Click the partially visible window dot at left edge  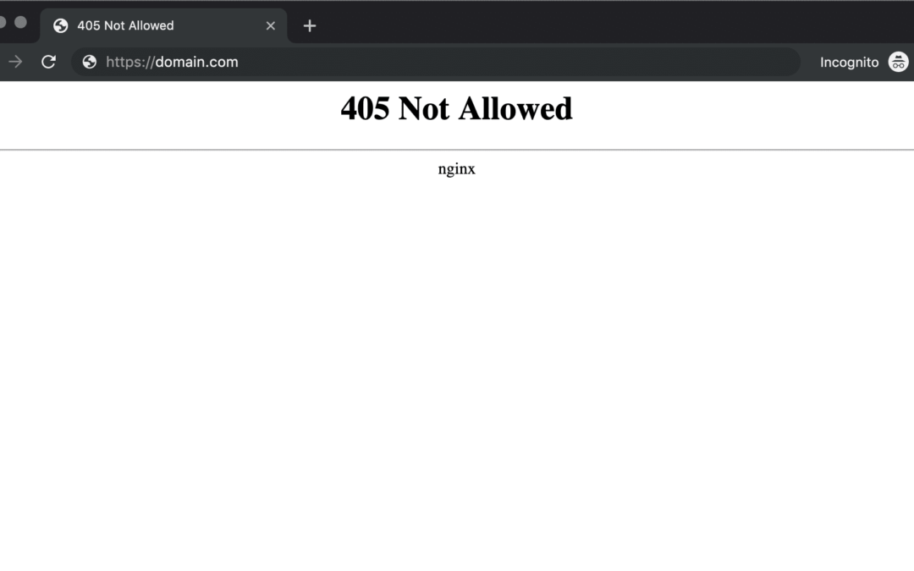pos(3,22)
